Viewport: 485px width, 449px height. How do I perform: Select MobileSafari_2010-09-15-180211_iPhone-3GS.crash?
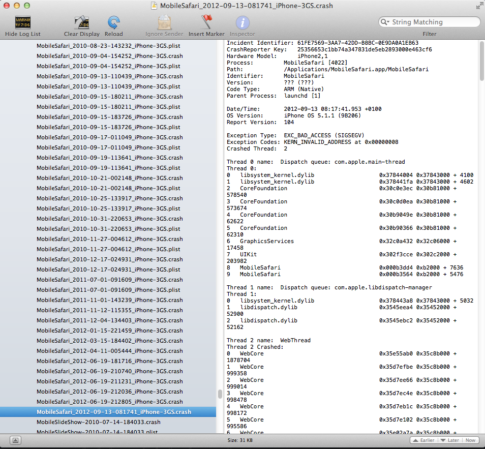109,97
